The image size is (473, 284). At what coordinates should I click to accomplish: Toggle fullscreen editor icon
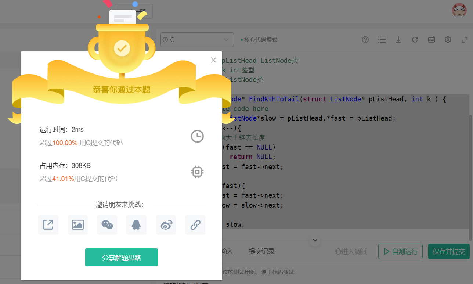465,40
